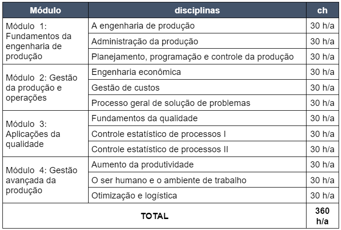Click the disciplinas column header

pyautogui.click(x=197, y=10)
